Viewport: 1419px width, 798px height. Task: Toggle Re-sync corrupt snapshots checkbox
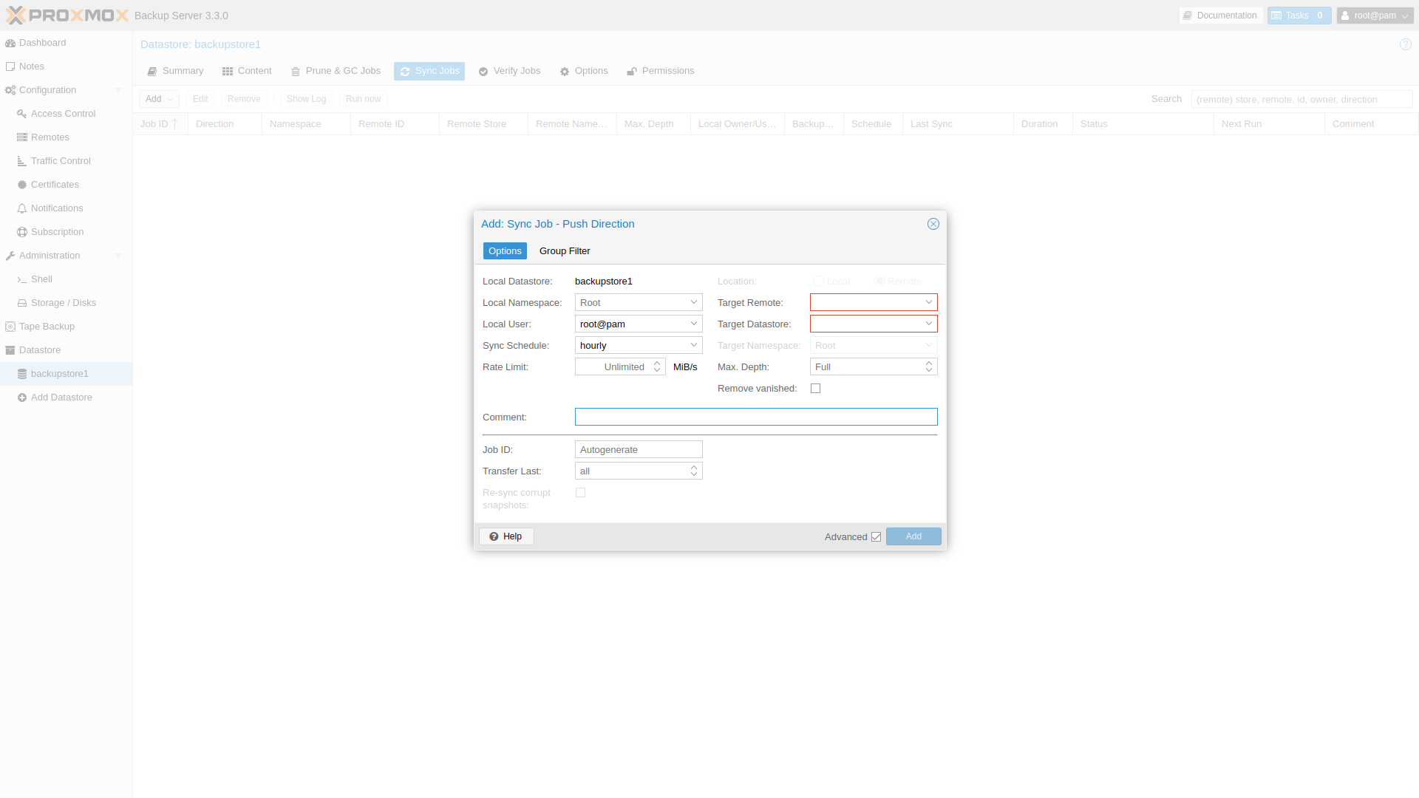(580, 493)
